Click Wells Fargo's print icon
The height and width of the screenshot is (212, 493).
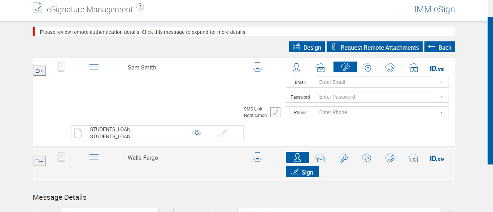(x=257, y=157)
